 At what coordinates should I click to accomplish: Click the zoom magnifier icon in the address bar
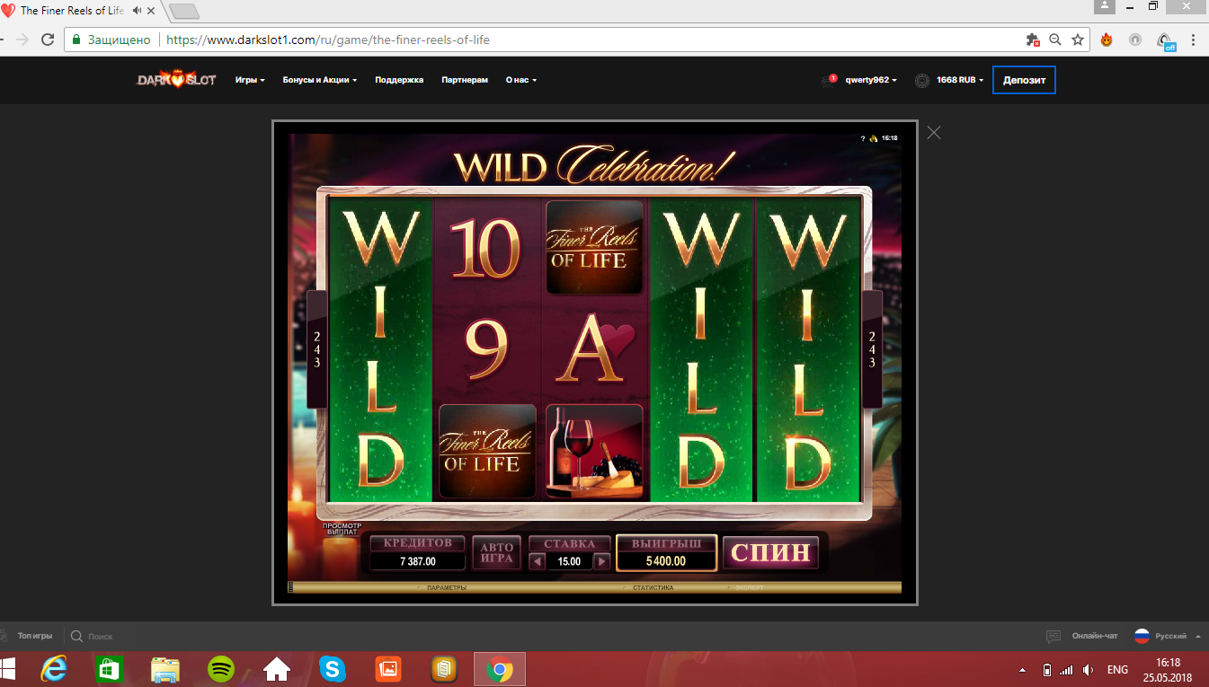(1055, 40)
